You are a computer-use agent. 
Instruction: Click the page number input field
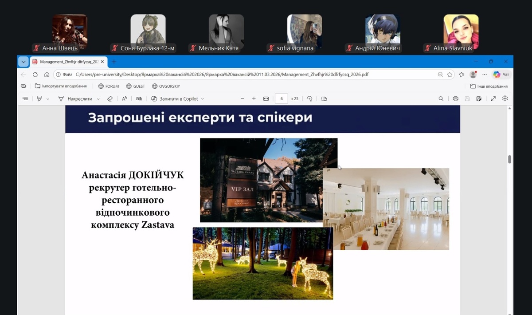(x=282, y=99)
